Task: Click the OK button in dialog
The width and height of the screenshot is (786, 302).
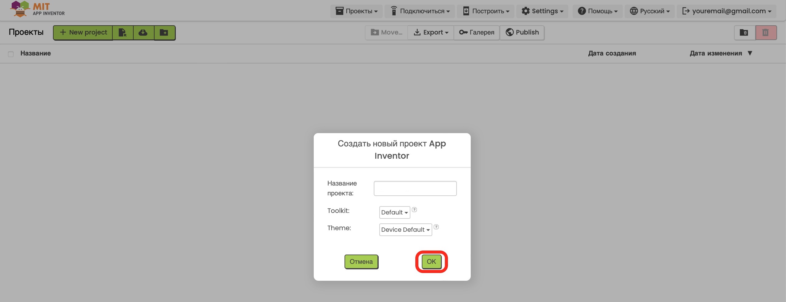Action: (431, 262)
